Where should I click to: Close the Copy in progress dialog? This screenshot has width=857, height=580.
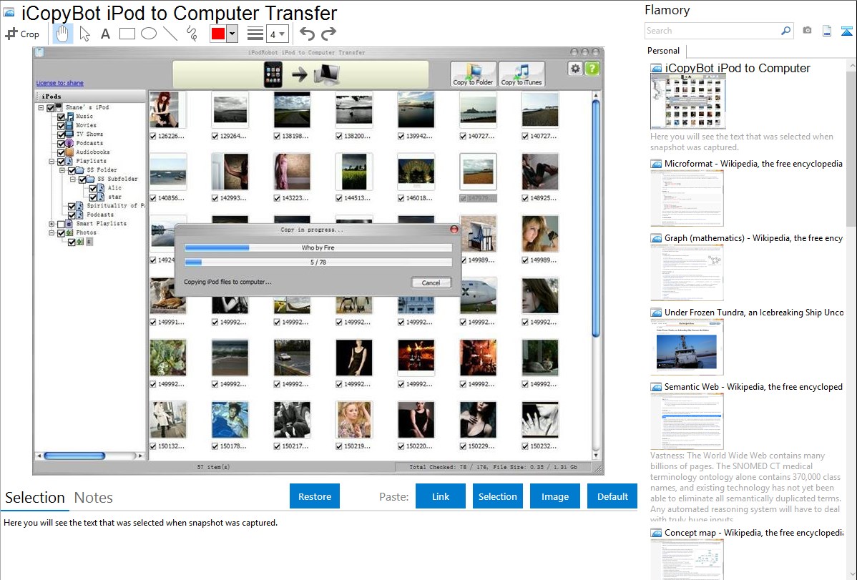coord(454,229)
